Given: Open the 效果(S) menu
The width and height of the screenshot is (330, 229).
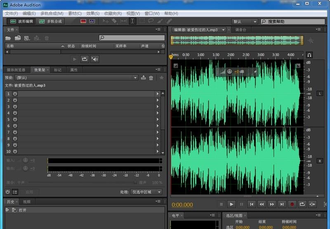Looking at the screenshot, I should tap(92, 14).
